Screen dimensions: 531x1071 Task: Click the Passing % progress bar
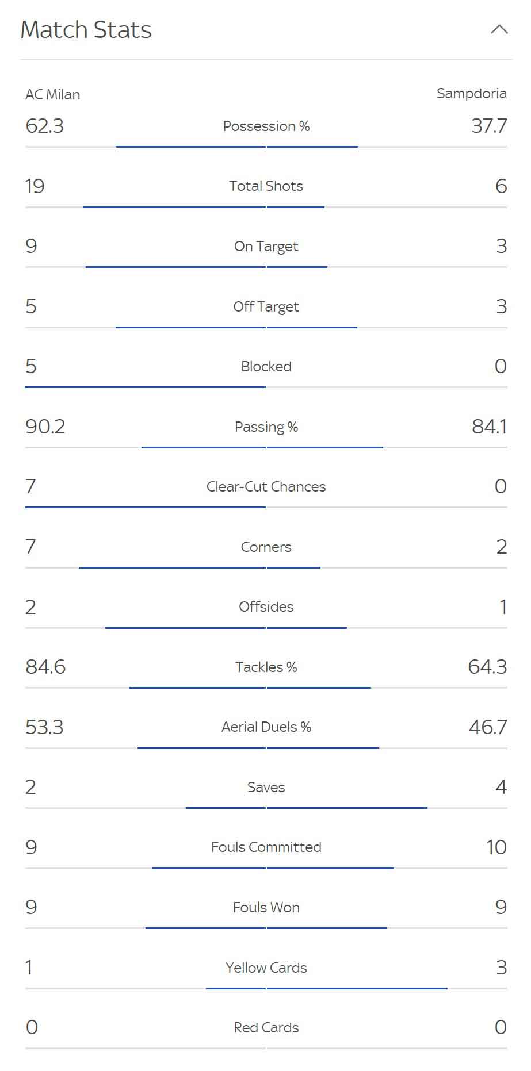266,447
